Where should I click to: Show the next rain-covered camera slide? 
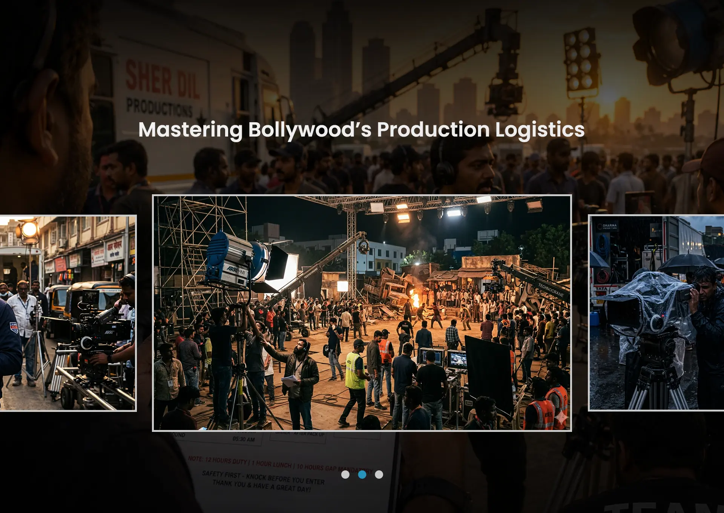[x=656, y=313]
